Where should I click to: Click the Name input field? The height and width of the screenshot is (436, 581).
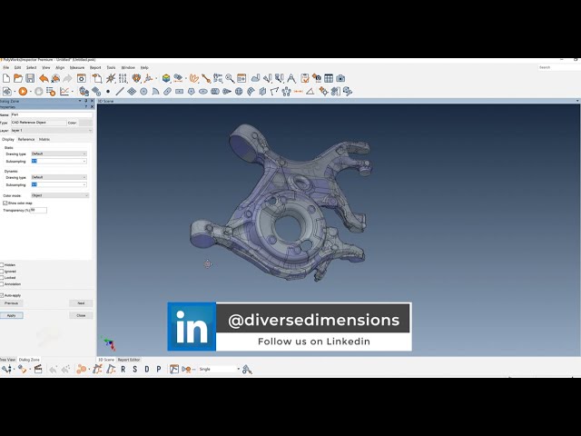click(x=52, y=114)
